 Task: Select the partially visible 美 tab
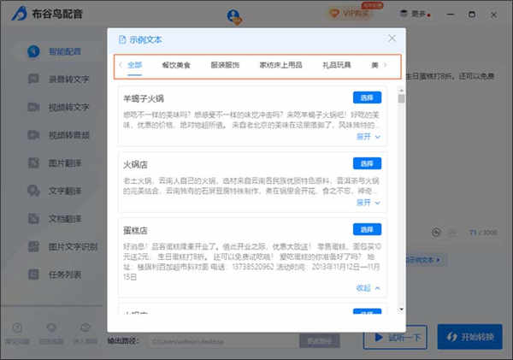point(375,65)
